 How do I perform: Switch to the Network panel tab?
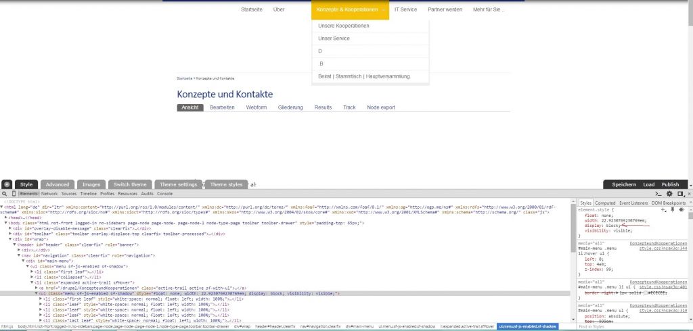click(x=49, y=193)
